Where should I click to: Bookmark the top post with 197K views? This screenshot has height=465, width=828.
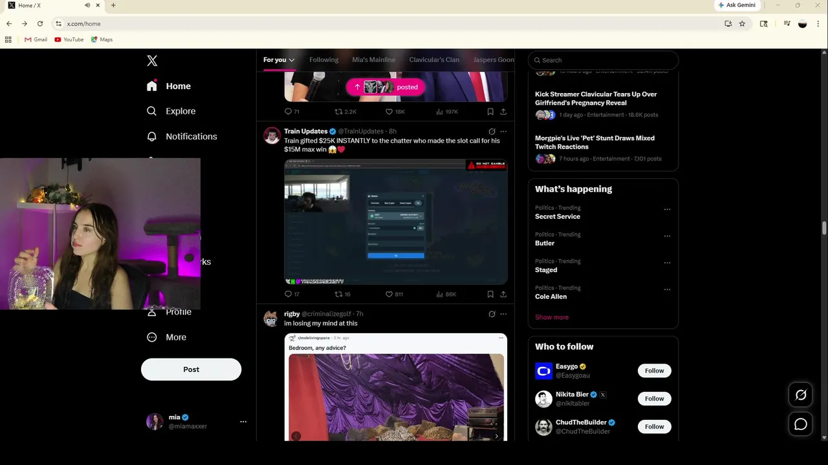click(490, 112)
